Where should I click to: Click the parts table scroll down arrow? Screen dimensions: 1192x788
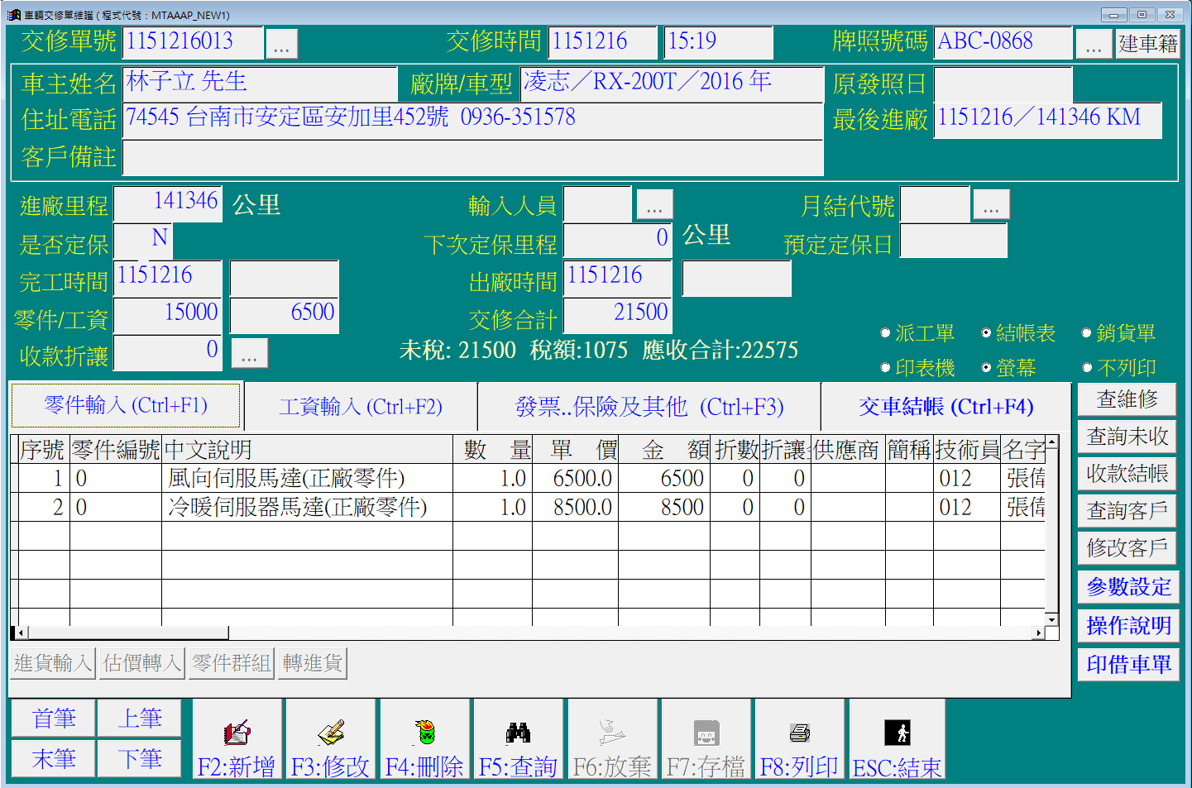[1051, 619]
